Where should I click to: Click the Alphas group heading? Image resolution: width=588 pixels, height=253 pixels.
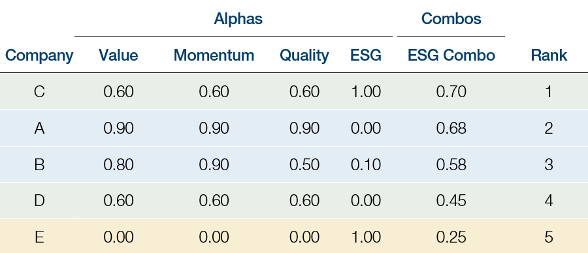click(x=238, y=19)
